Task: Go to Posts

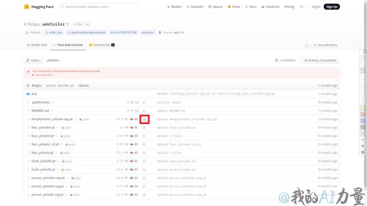Action: pyautogui.click(x=234, y=7)
